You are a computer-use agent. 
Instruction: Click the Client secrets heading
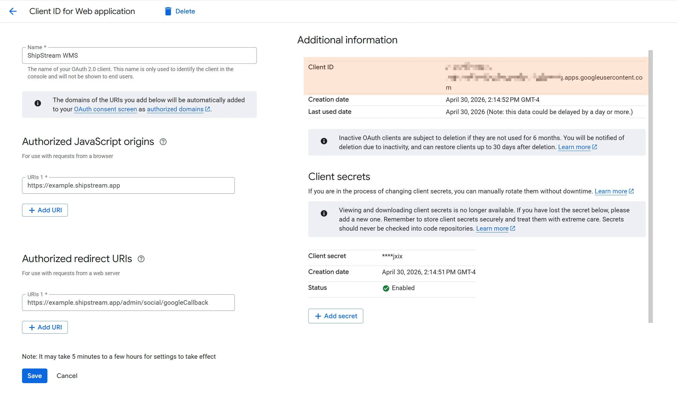[339, 177]
